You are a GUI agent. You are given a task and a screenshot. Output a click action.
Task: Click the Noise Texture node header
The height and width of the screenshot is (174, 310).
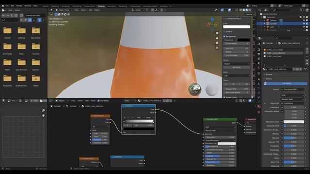[100, 116]
